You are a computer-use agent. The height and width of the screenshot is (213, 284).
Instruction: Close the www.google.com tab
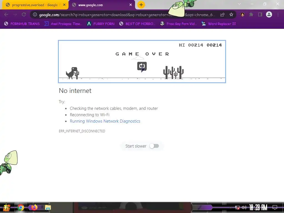(x=131, y=5)
